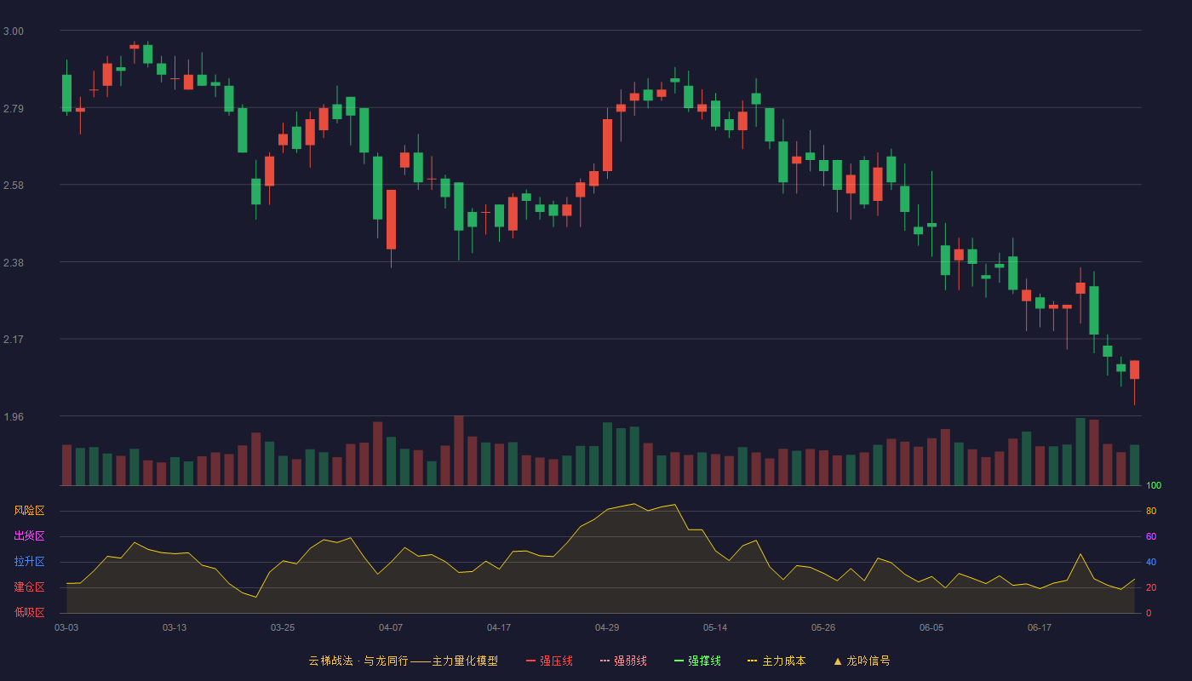Click the green dash marker beside 强撑线

[x=679, y=661]
